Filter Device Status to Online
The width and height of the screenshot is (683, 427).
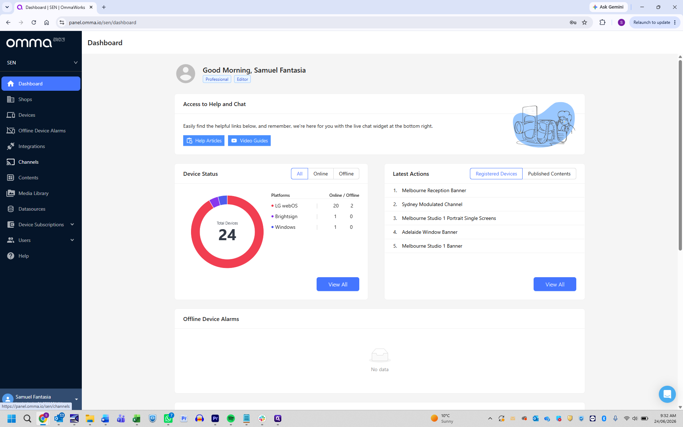(321, 174)
